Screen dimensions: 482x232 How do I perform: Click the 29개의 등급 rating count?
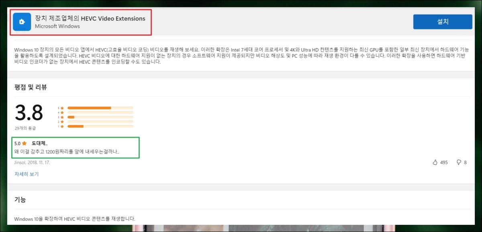pyautogui.click(x=25, y=128)
